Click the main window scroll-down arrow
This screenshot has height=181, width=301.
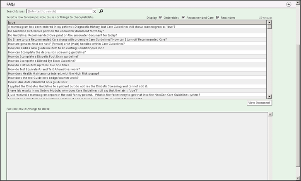pyautogui.click(x=298, y=178)
